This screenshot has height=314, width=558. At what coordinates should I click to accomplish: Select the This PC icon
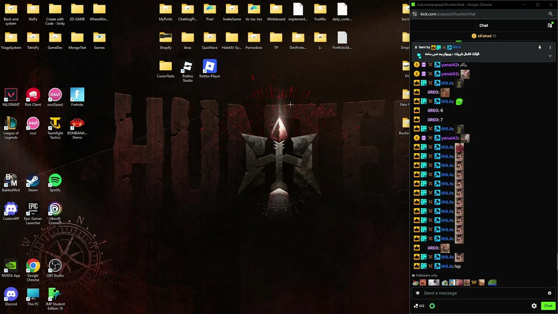point(33,297)
